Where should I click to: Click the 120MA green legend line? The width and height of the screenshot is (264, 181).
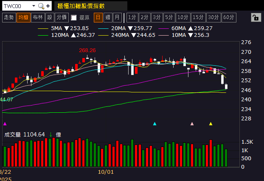(43, 36)
